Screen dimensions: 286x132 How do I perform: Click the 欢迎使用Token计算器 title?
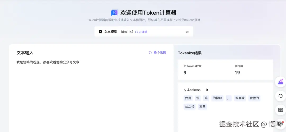click(x=148, y=13)
